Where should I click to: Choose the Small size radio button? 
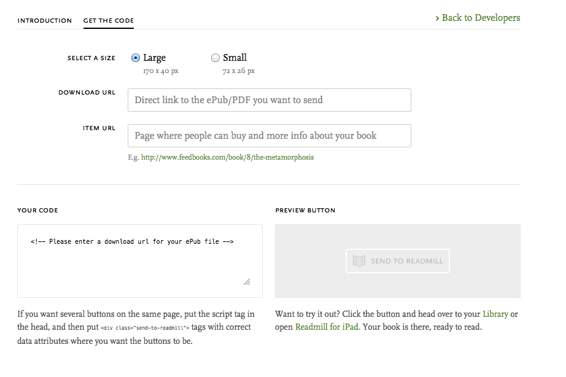[x=215, y=58]
